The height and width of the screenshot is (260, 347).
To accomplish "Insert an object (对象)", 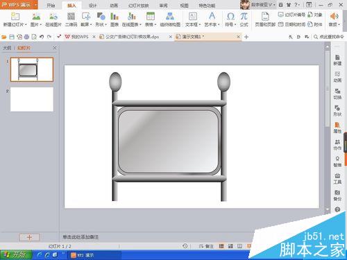I will point(315,15).
